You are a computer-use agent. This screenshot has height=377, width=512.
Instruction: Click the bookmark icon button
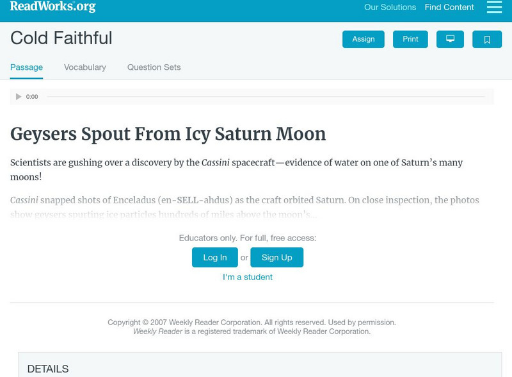tap(487, 39)
